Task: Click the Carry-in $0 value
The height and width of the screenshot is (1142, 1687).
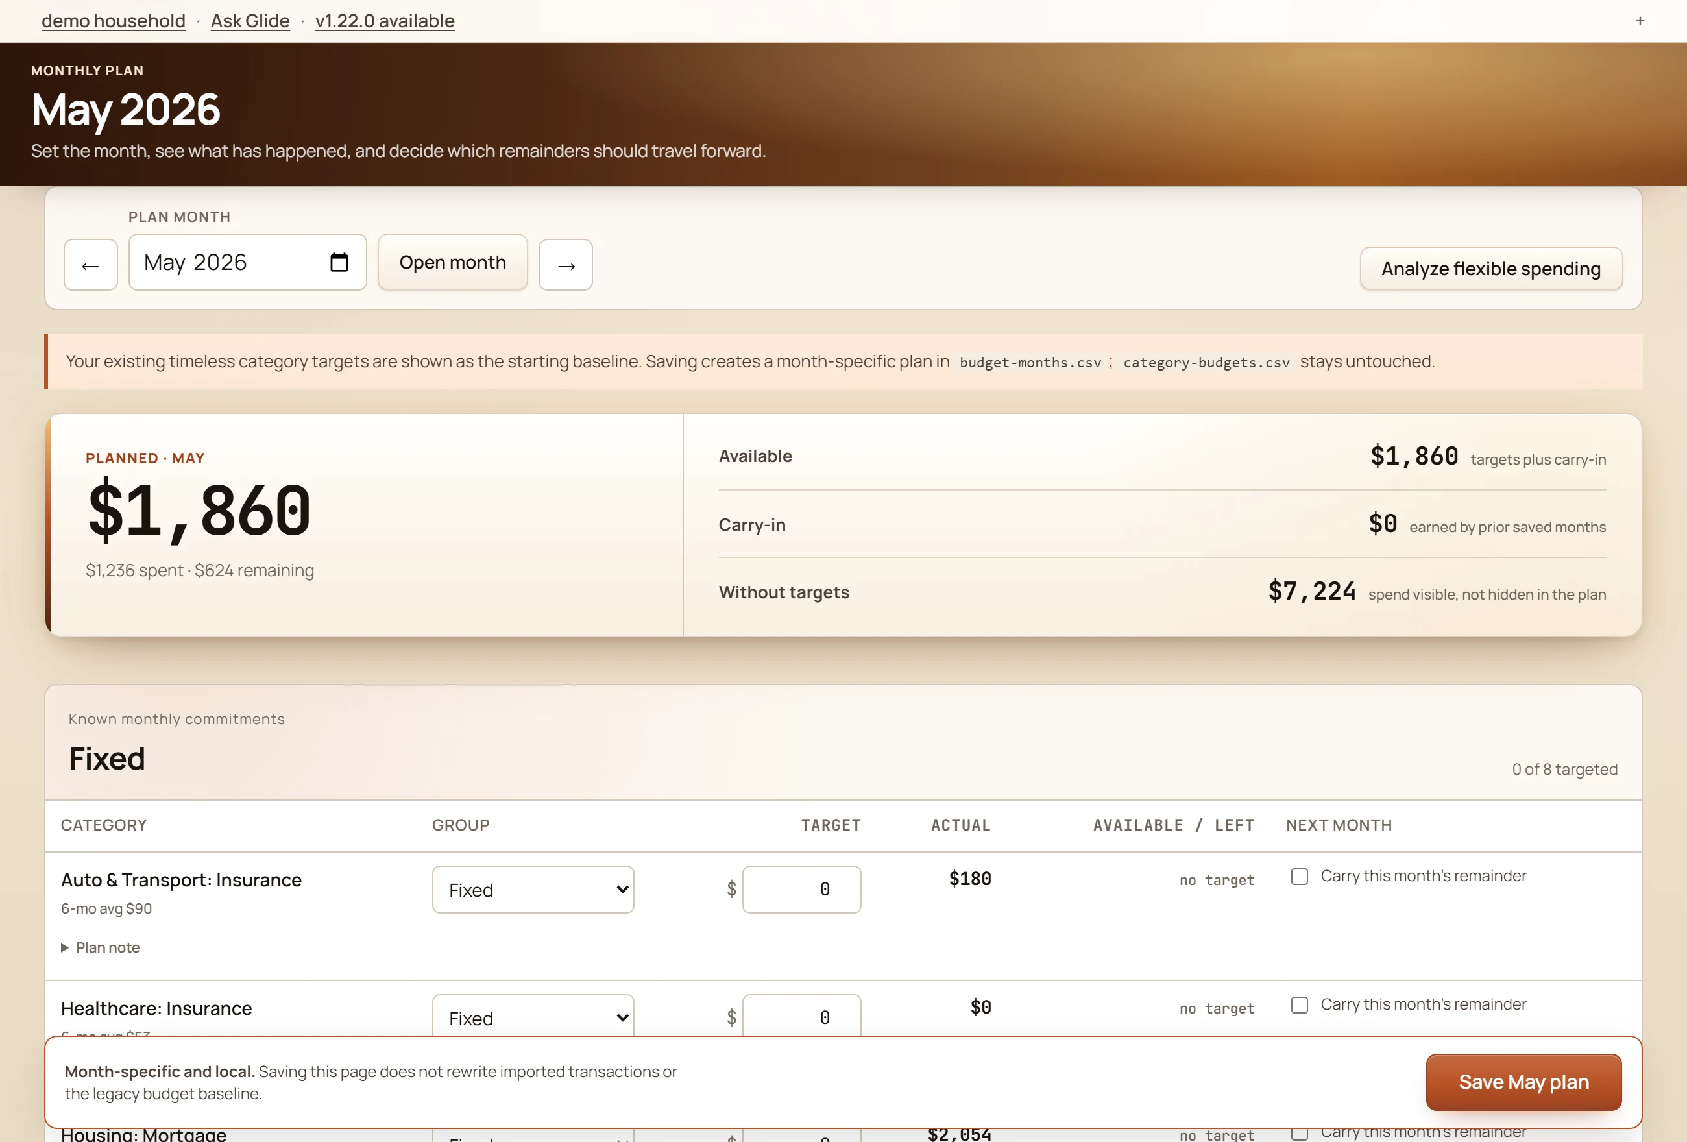Action: [x=1383, y=524]
